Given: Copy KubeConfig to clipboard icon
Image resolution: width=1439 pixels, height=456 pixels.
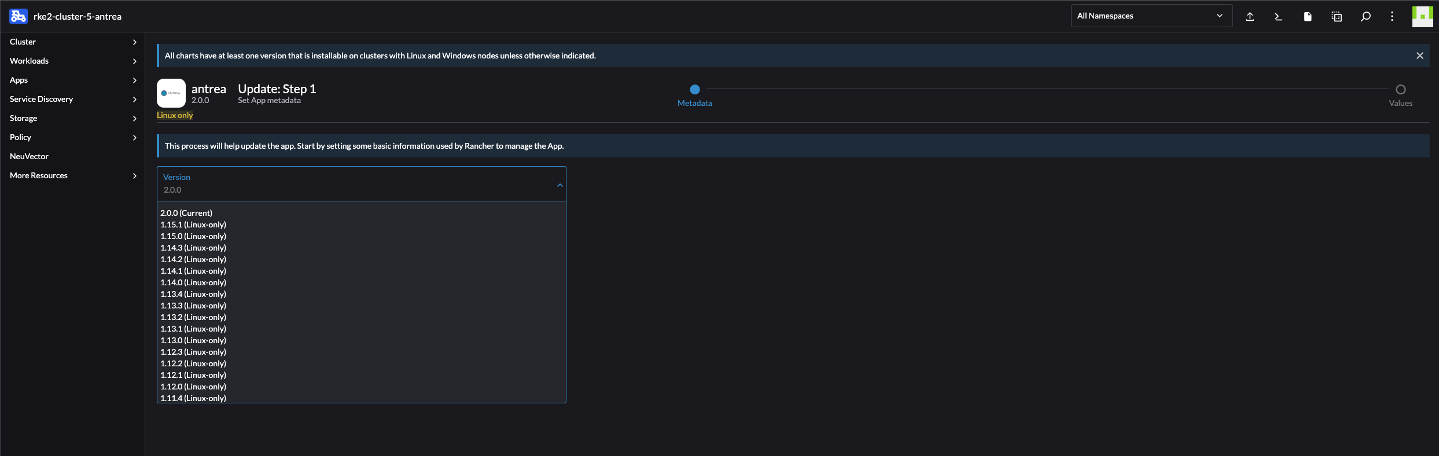Looking at the screenshot, I should (x=1337, y=16).
